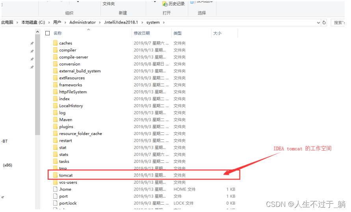The height and width of the screenshot is (212, 351).
Task: Select the httpFileSystem folder icon
Action: click(55, 92)
